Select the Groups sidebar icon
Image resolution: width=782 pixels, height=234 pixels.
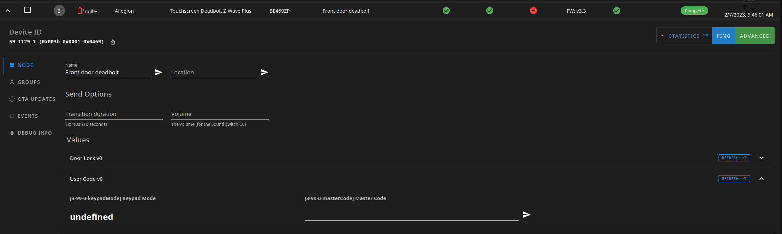12,82
